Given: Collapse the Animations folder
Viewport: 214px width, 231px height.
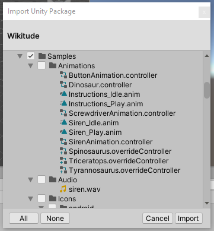Looking at the screenshot, I should 31,66.
